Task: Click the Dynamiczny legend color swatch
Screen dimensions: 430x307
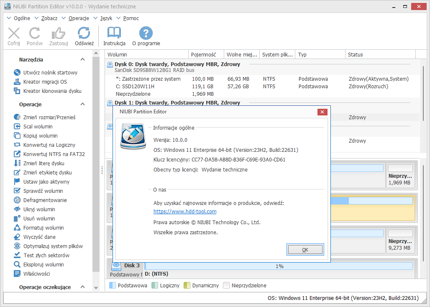Action: tap(187, 285)
